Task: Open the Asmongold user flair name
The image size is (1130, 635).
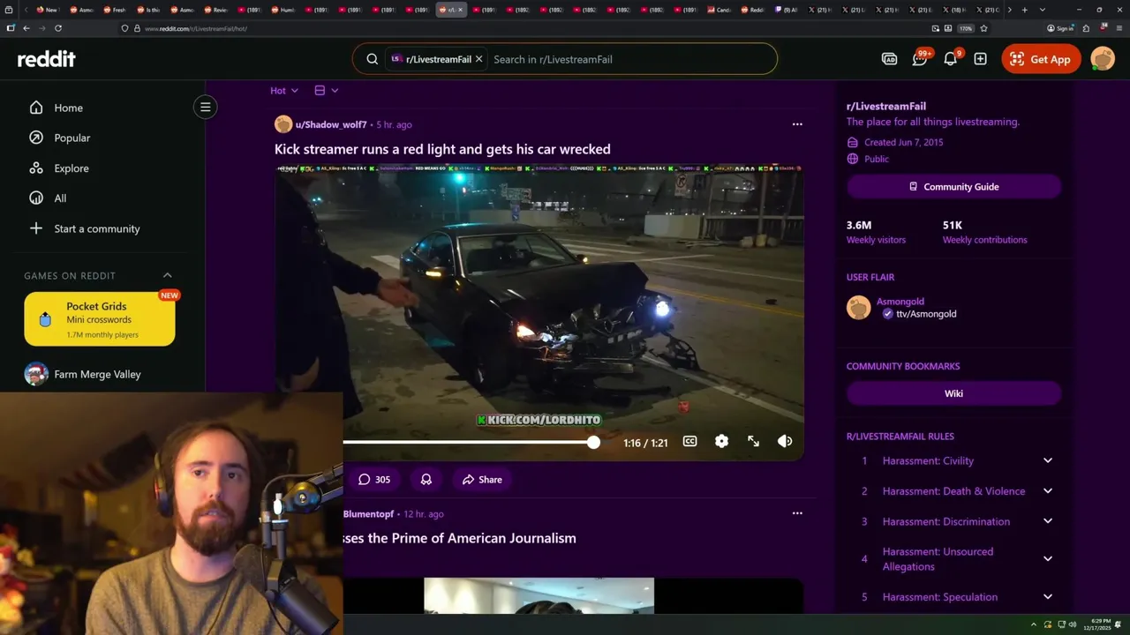Action: coord(900,302)
